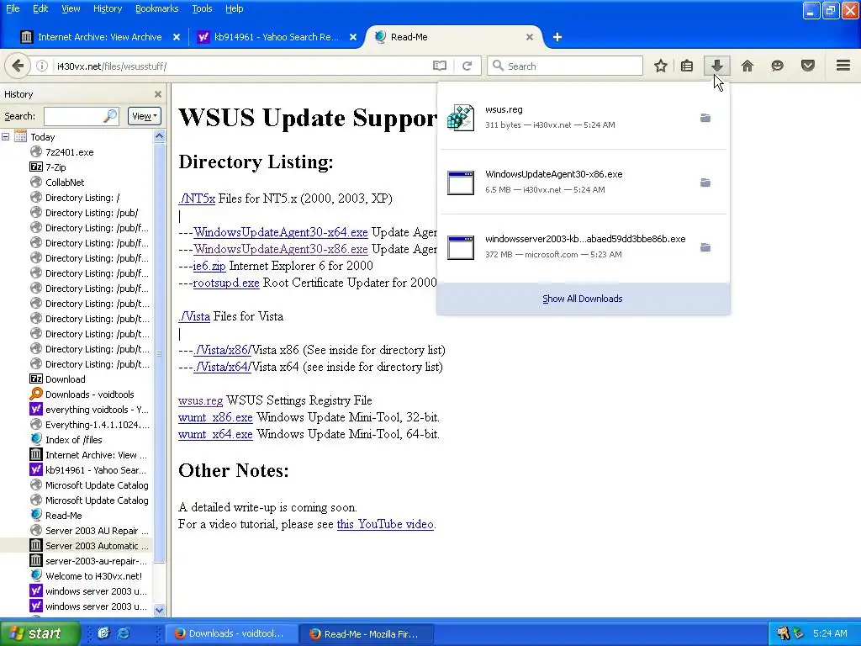This screenshot has width=861, height=646.
Task: Show bookmarks list icon
Action: coord(687,66)
